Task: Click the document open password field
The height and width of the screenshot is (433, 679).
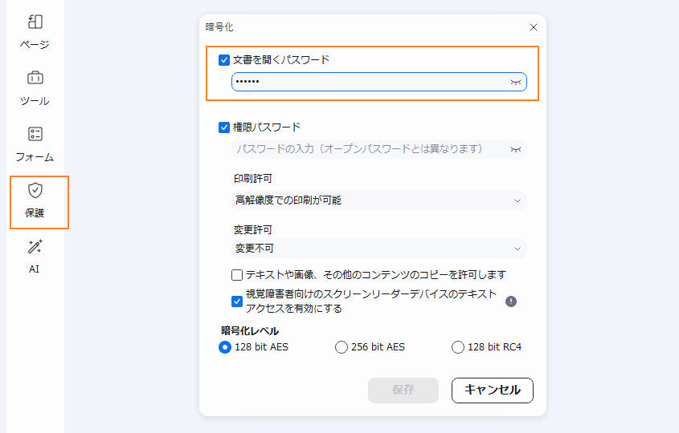Action: (379, 82)
